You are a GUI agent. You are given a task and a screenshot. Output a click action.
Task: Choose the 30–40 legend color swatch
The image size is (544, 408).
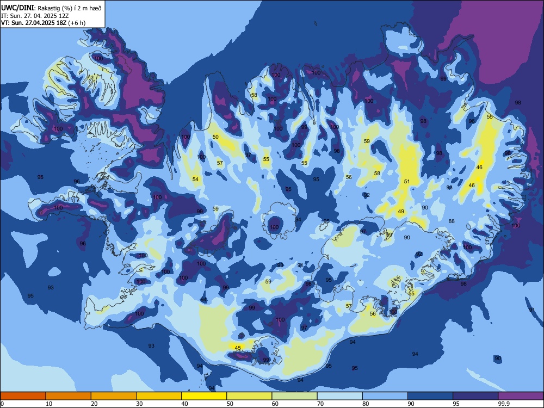[159, 396]
